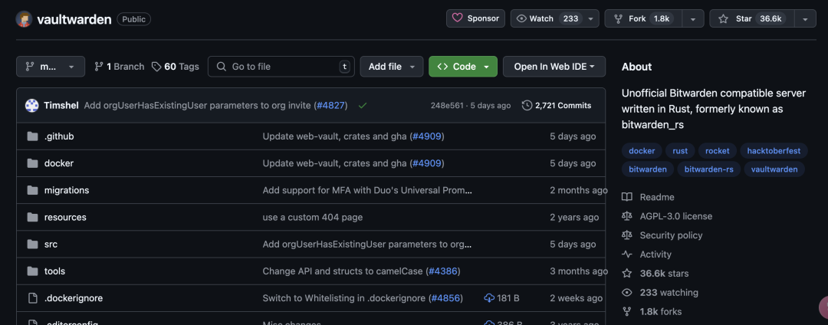This screenshot has height=325, width=828.
Task: Open the docker folder
Action: 58,163
